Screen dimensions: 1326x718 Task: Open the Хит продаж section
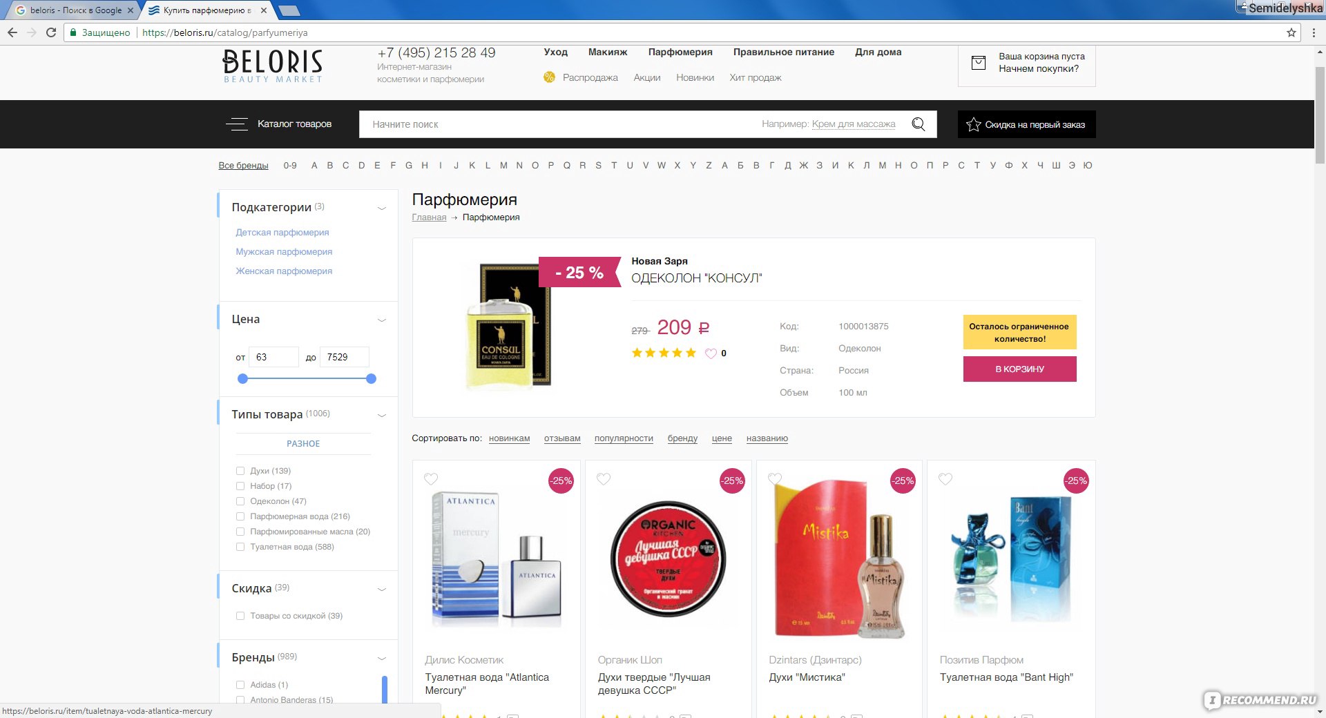coord(756,77)
